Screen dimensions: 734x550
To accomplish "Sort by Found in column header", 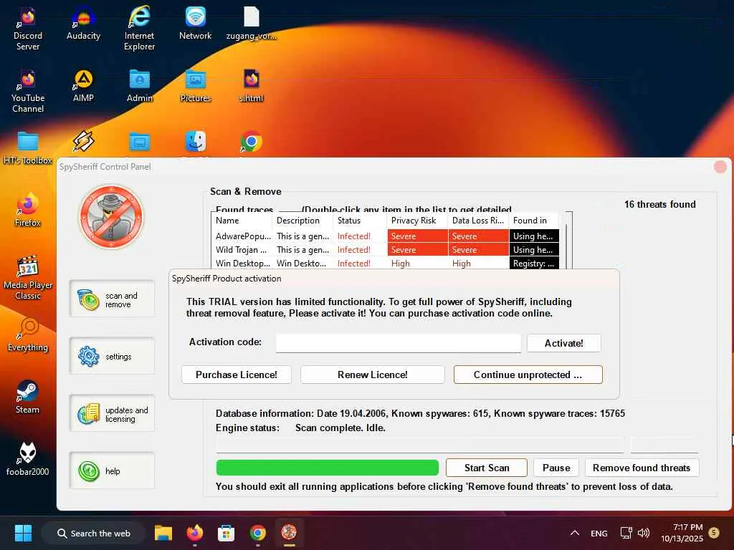I will (x=533, y=221).
